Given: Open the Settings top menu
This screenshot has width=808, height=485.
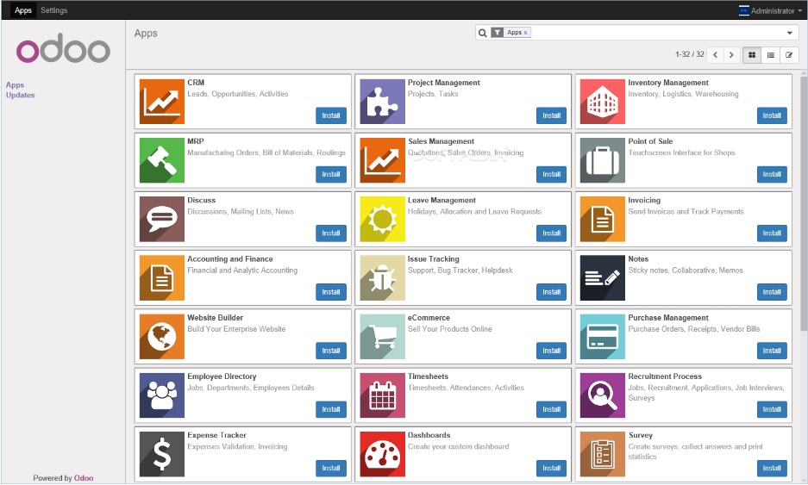Looking at the screenshot, I should 54,10.
